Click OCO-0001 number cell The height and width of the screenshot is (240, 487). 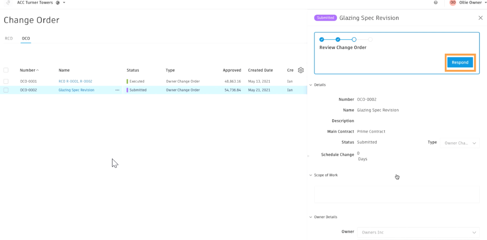(28, 81)
